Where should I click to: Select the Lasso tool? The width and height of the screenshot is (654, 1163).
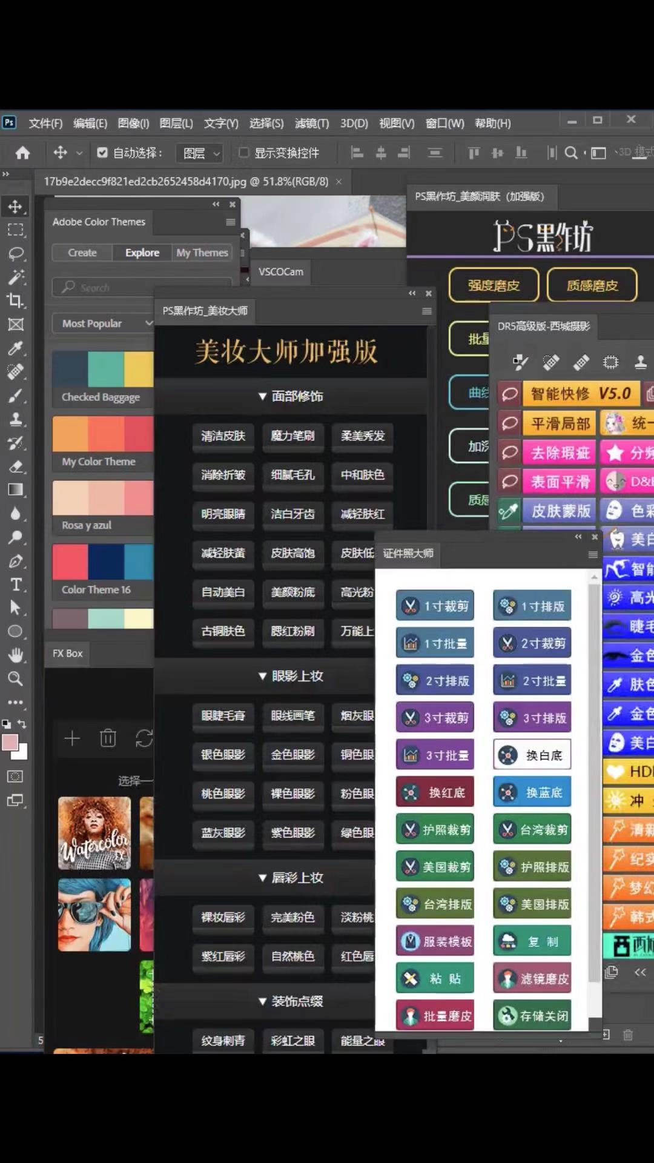[16, 253]
